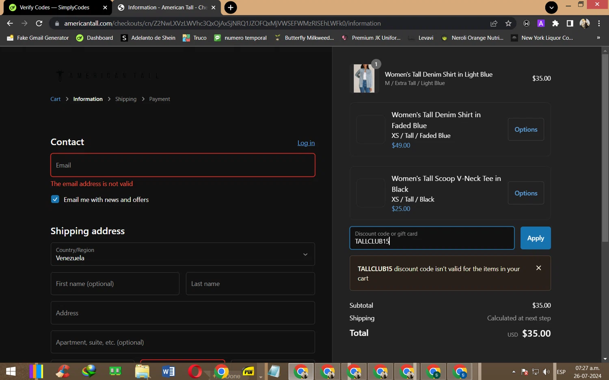Open the Windows Start menu
Viewport: 609px width, 380px height.
click(11, 371)
